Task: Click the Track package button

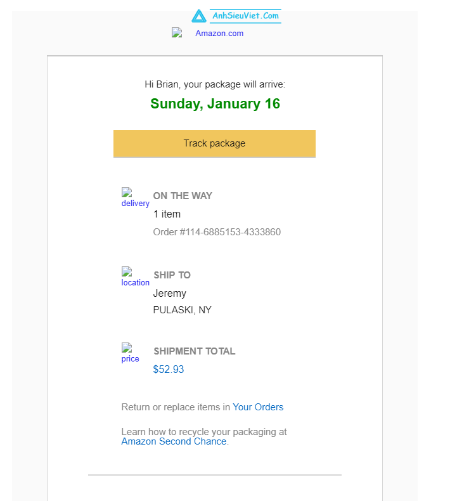Action: 214,143
